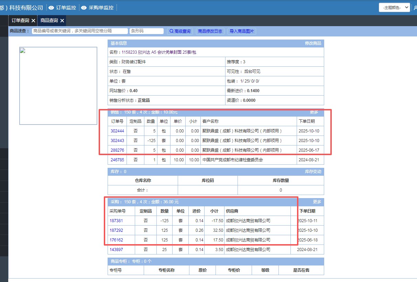Viewport: 417px width, 282px height.
Task: Close the 订单查询 tab
Action: click(33, 21)
